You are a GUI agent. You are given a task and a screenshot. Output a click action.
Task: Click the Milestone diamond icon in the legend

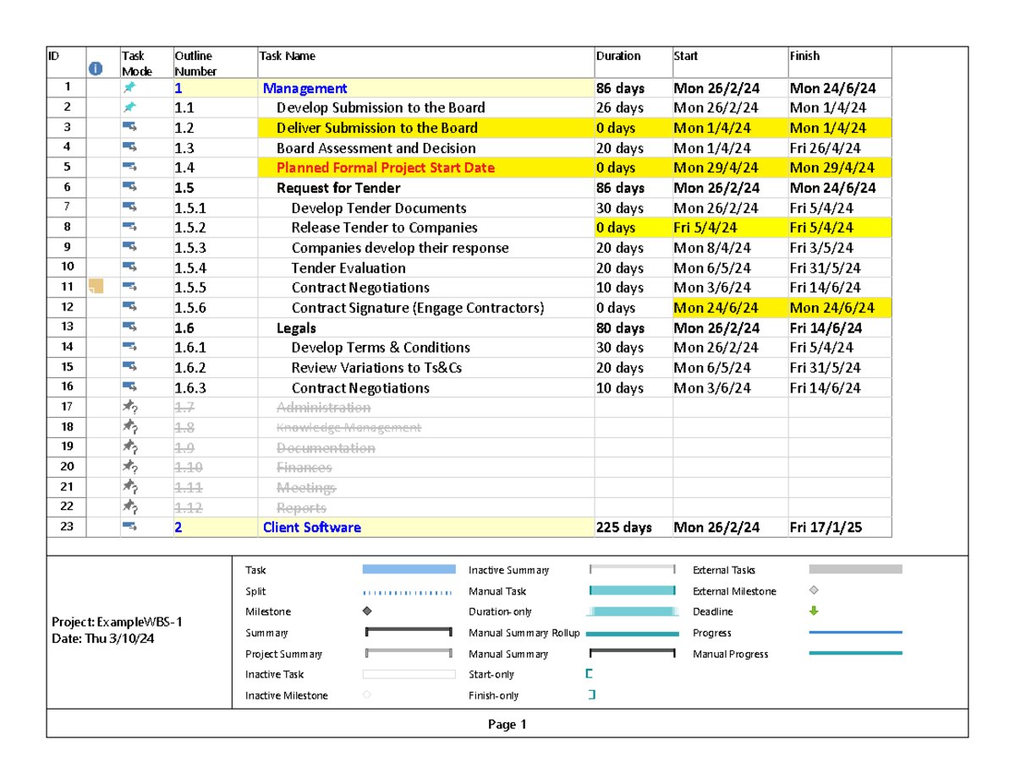coord(365,611)
